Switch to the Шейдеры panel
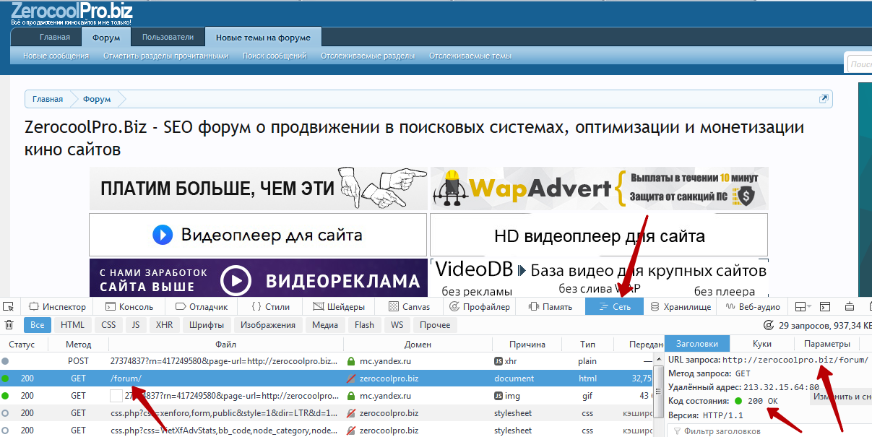Screen dimensions: 872x437 coord(340,307)
